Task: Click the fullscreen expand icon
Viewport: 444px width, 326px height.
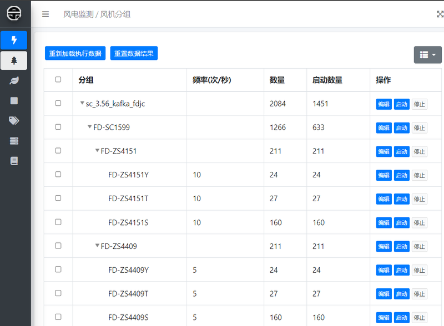Action: (440, 14)
